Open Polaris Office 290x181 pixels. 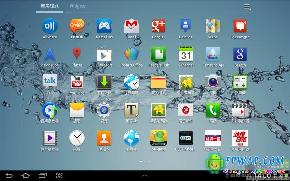131,55
